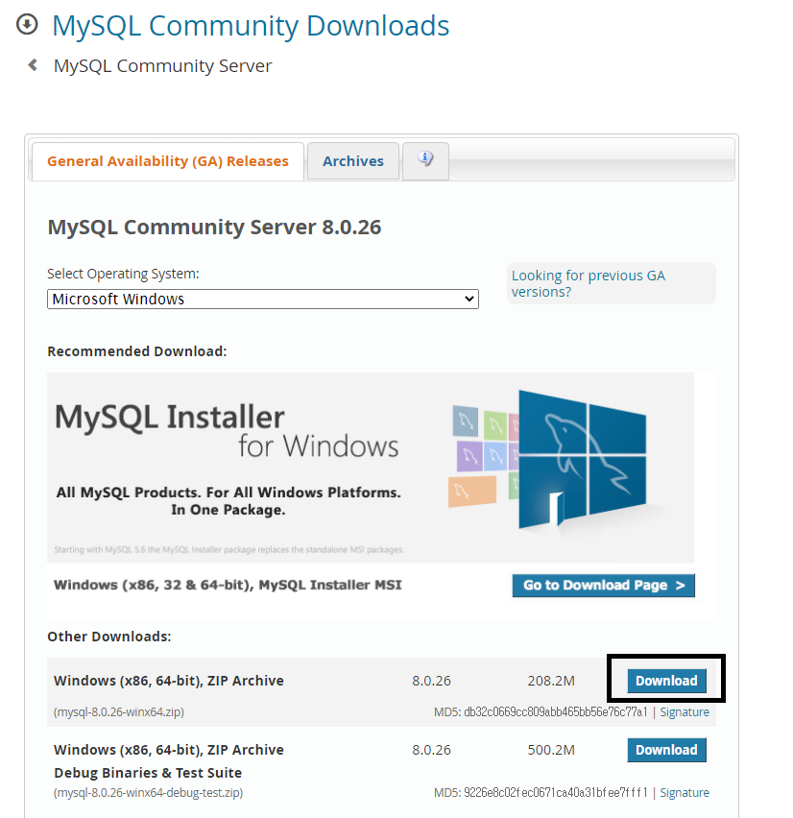This screenshot has width=793, height=818.
Task: Click the 208.2M file size value
Action: 551,681
